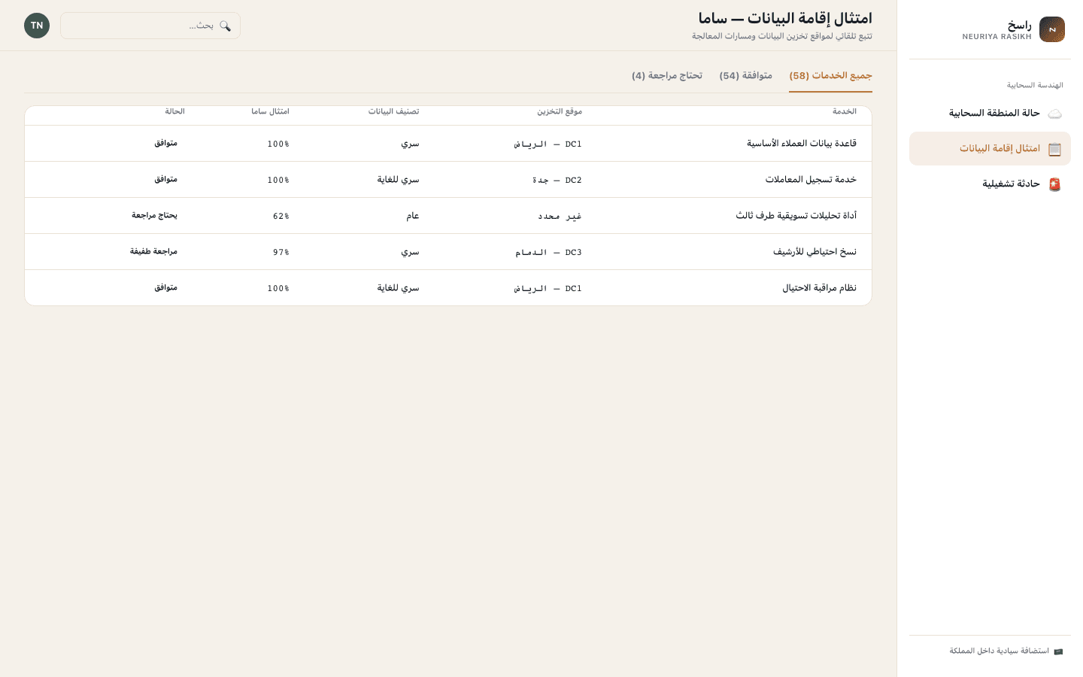This screenshot has width=1083, height=677.
Task: Click غير محدد storage location cell
Action: click(x=560, y=217)
